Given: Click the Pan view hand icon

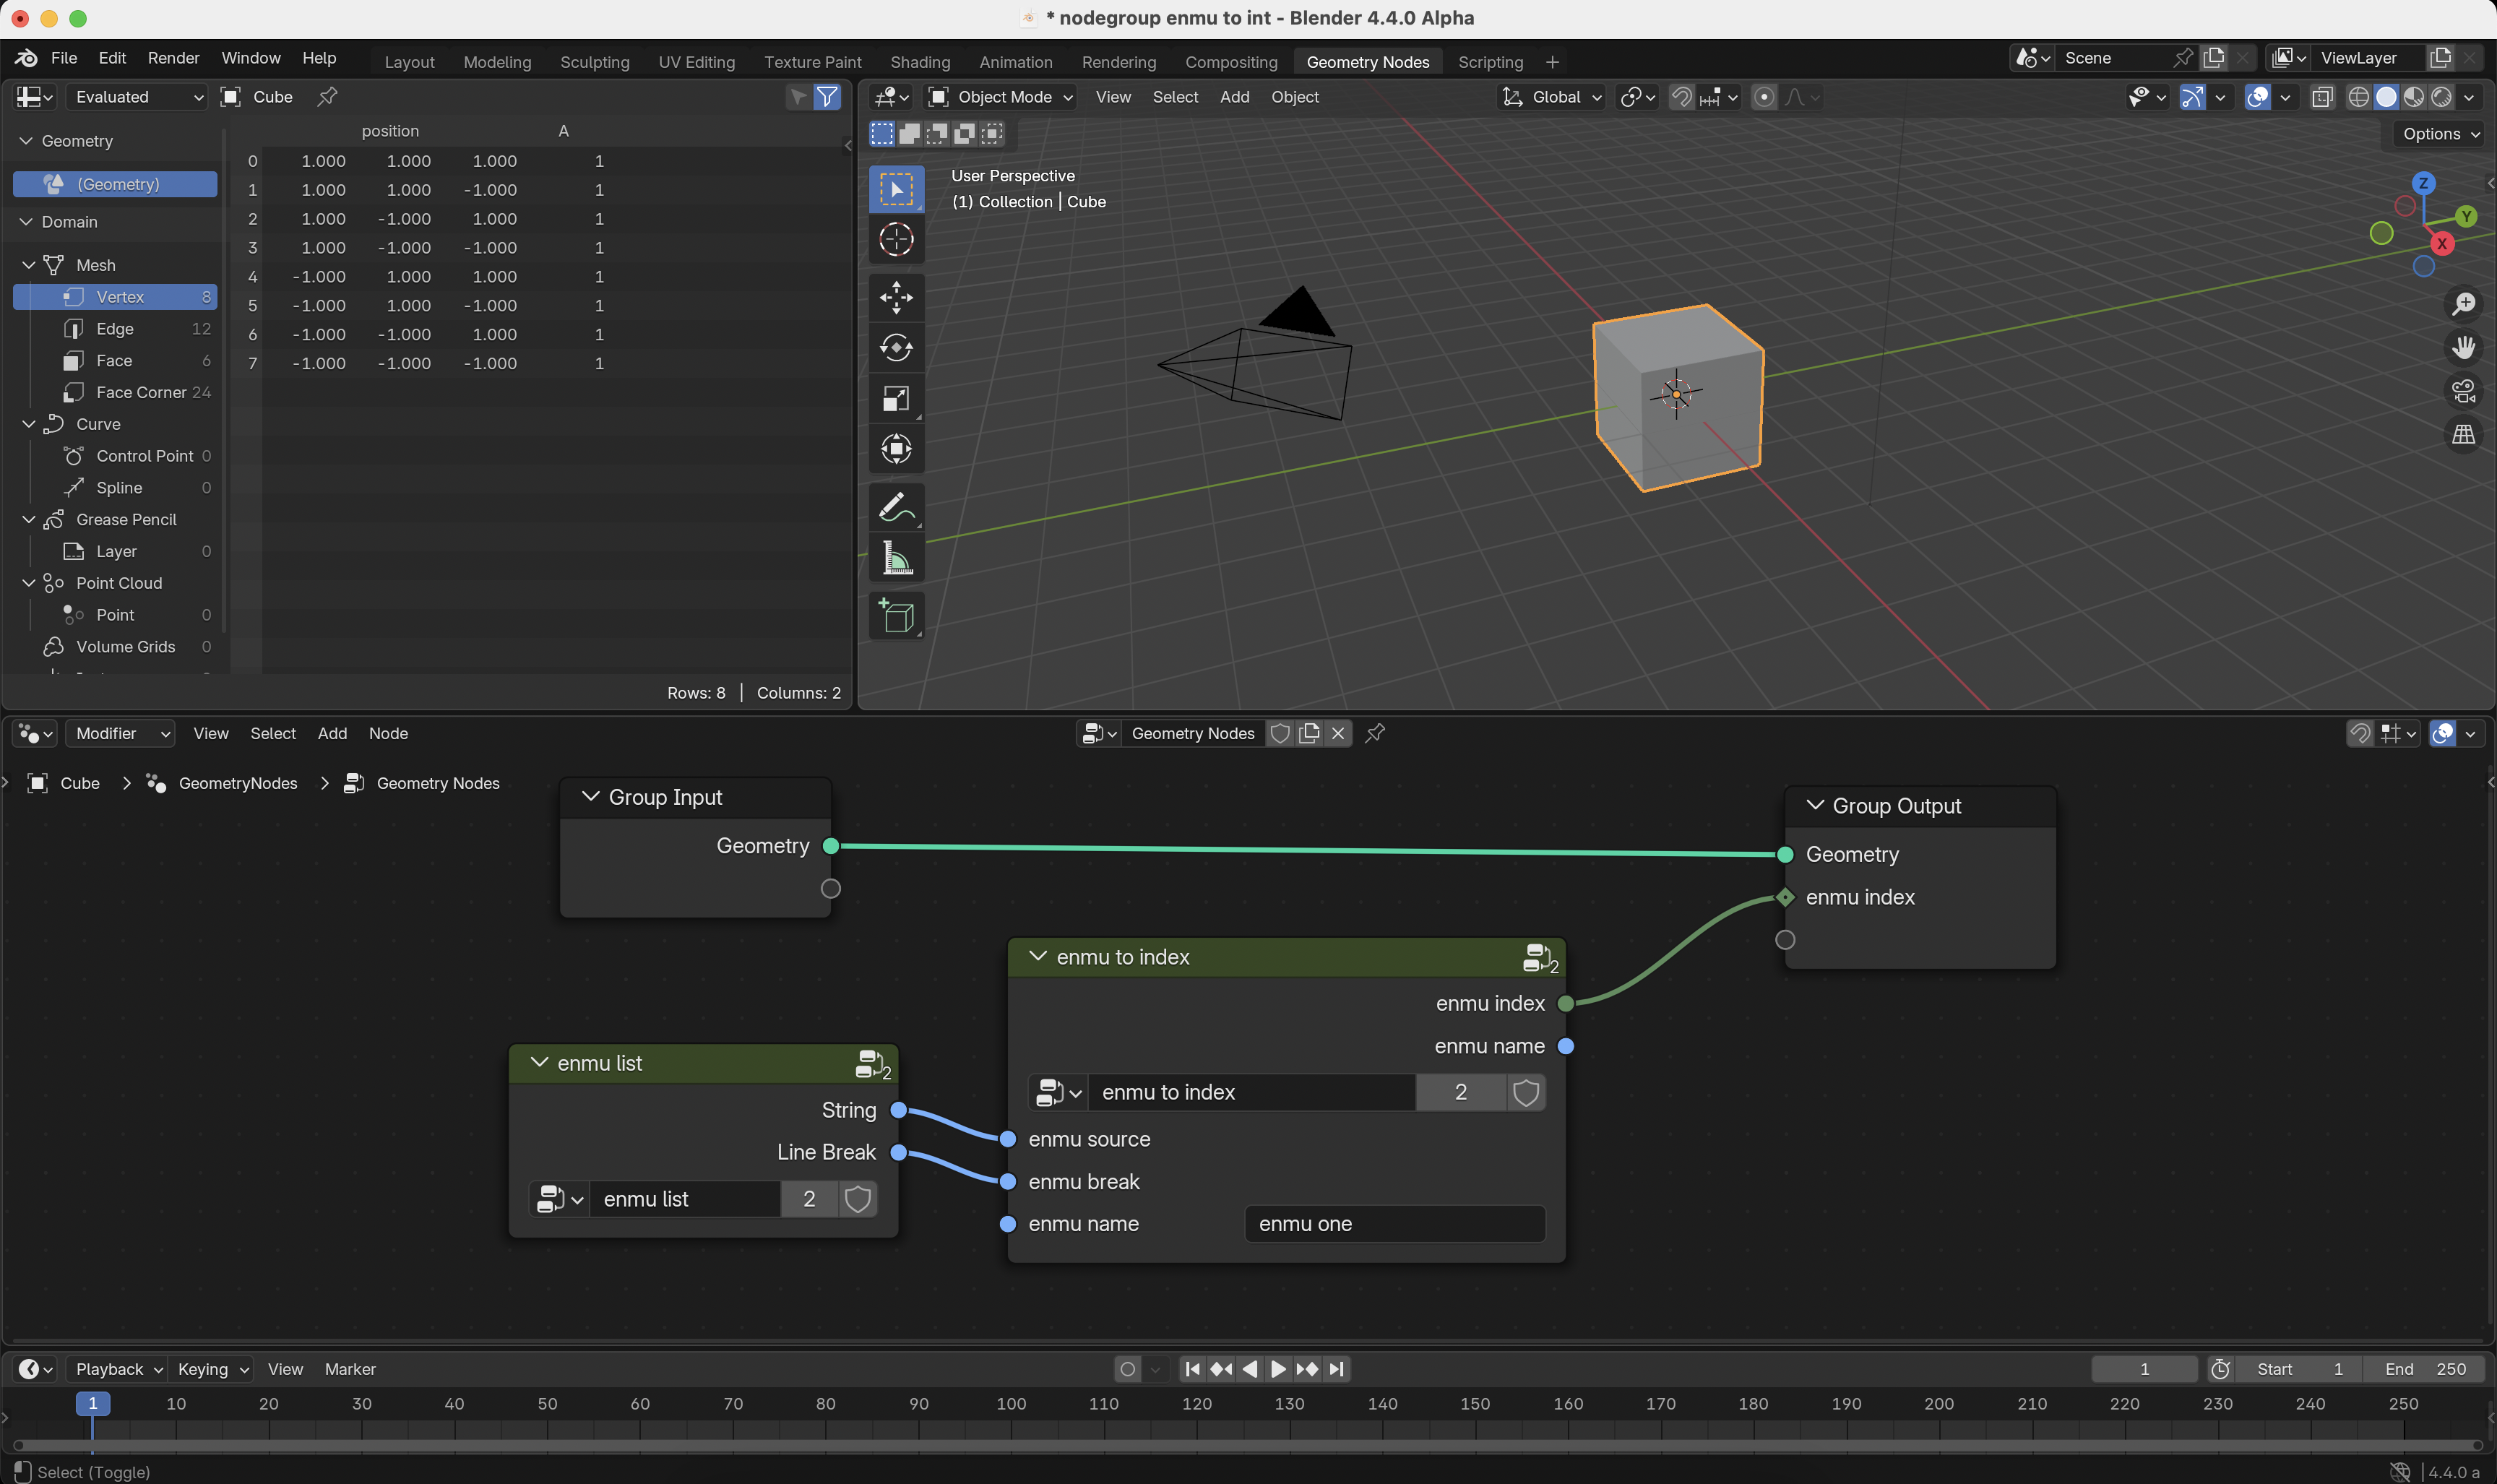Looking at the screenshot, I should [2464, 347].
